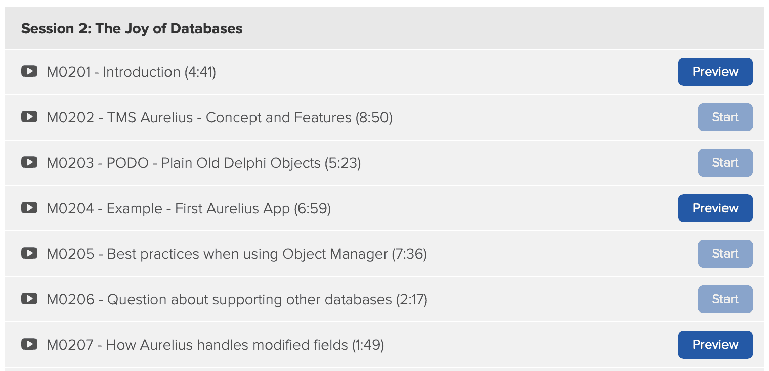The width and height of the screenshot is (769, 371).
Task: Click video icon beside M0203 PODO lesson
Action: point(29,162)
